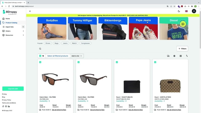Open brown-lens Calvin Klein sunglasses image
The width and height of the screenshot is (201, 113).
[55, 79]
